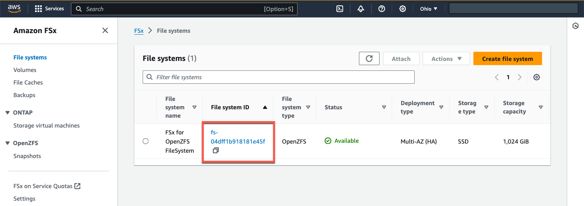The height and width of the screenshot is (206, 584).
Task: Sort by Deployment type column
Action: coord(441,107)
